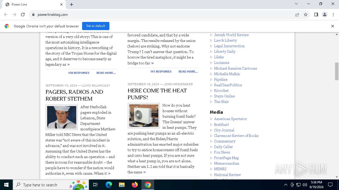Image resolution: width=339 pixels, height=190 pixels.
Task: Click the heat pump unit thumbnail
Action: (144, 116)
